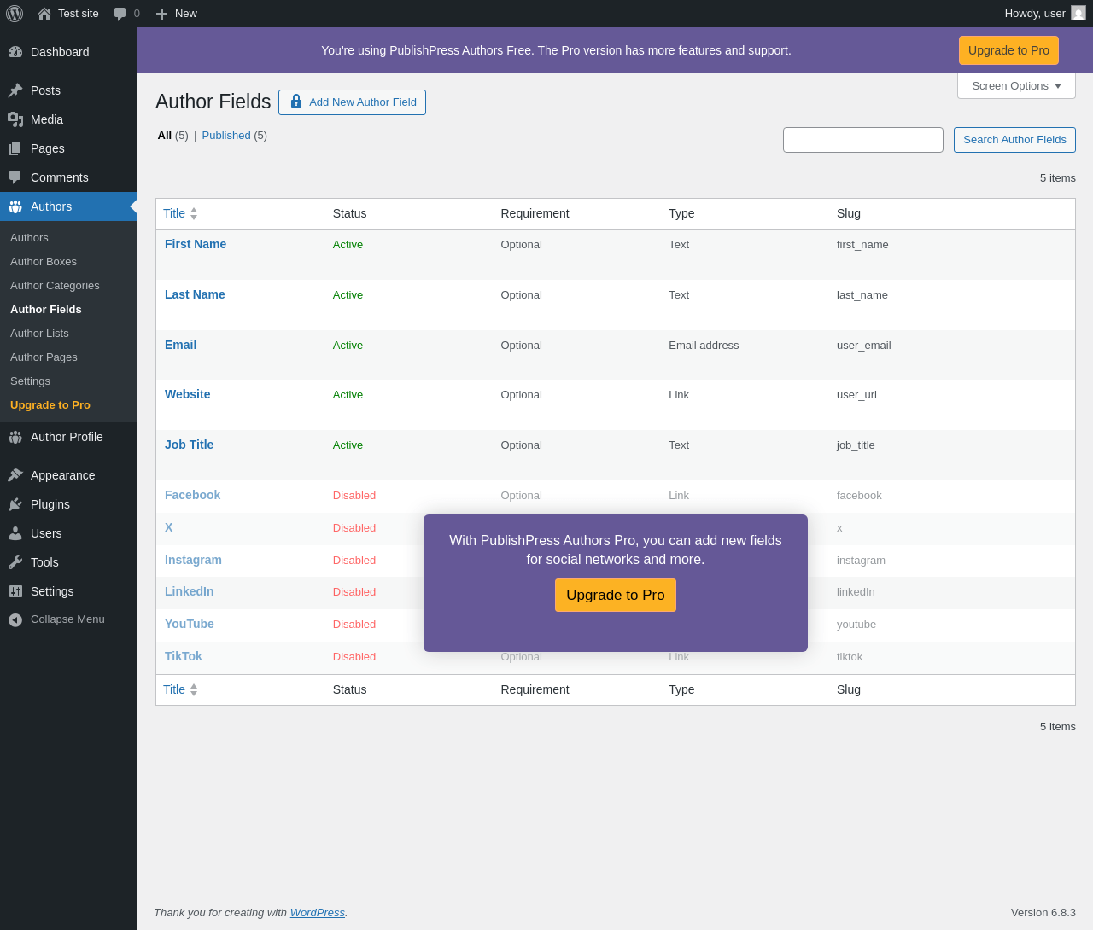
Task: Click the Author Profile icon
Action: click(15, 437)
